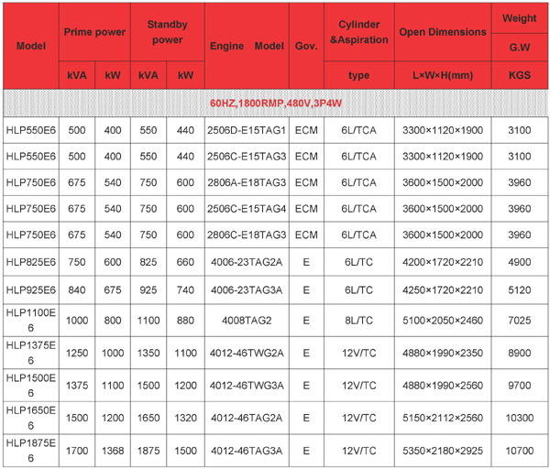
Task: Select prime kW value "1368"
Action: tap(113, 451)
